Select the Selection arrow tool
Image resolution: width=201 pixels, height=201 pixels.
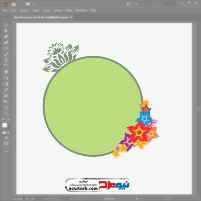coord(6,25)
